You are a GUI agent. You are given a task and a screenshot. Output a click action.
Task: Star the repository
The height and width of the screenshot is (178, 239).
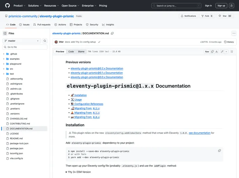pyautogui.click(x=225, y=16)
